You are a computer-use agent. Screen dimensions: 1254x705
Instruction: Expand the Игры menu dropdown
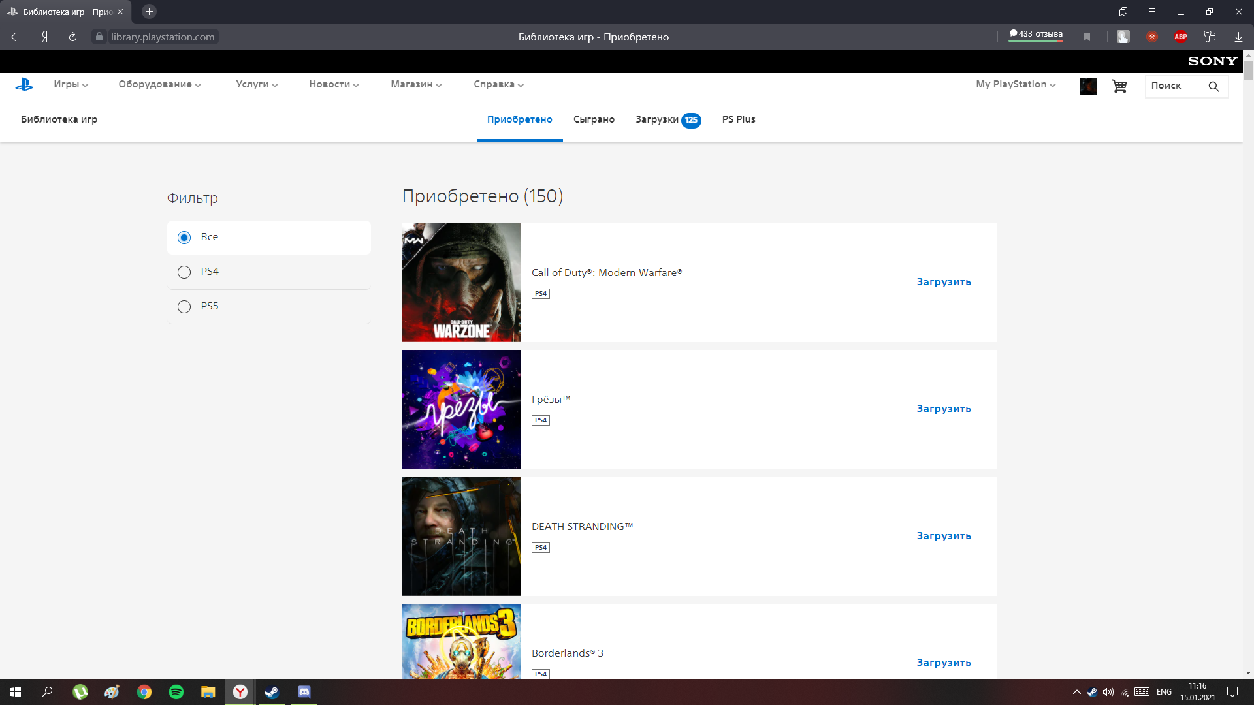pyautogui.click(x=71, y=84)
